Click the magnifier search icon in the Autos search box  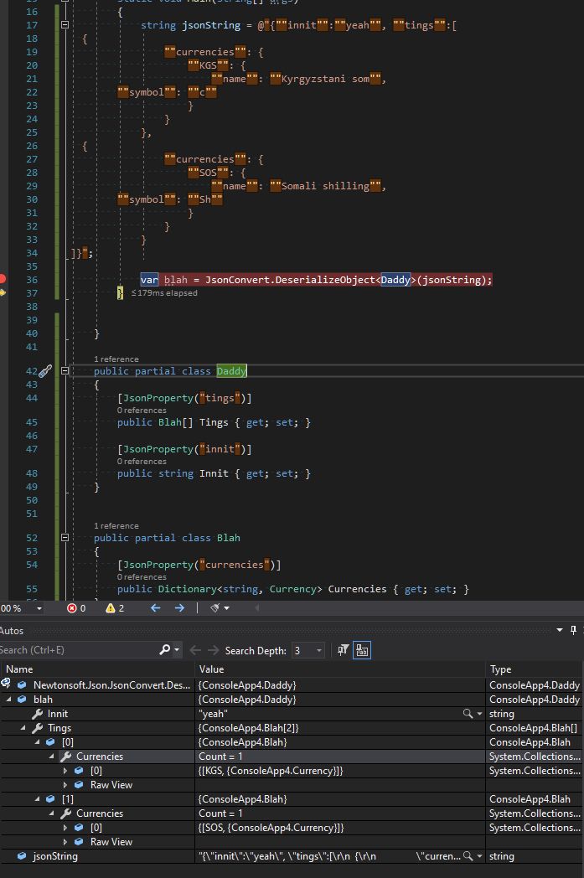[164, 649]
